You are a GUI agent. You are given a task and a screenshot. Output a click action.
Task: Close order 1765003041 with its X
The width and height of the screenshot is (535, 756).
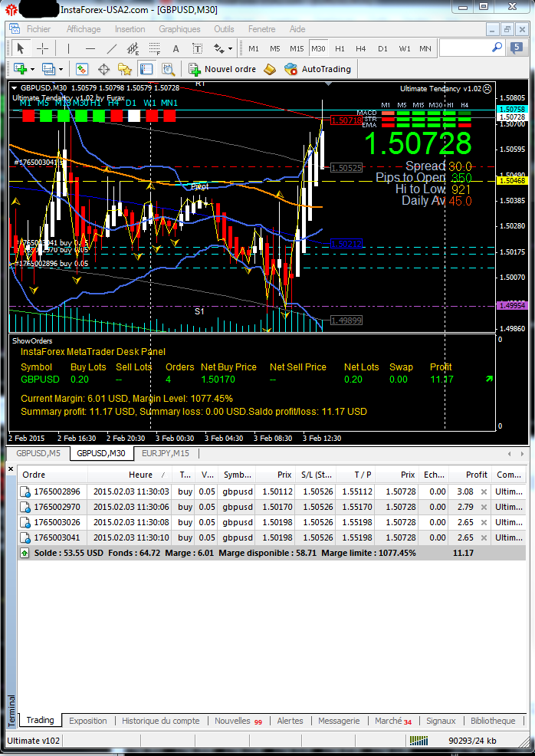[484, 537]
